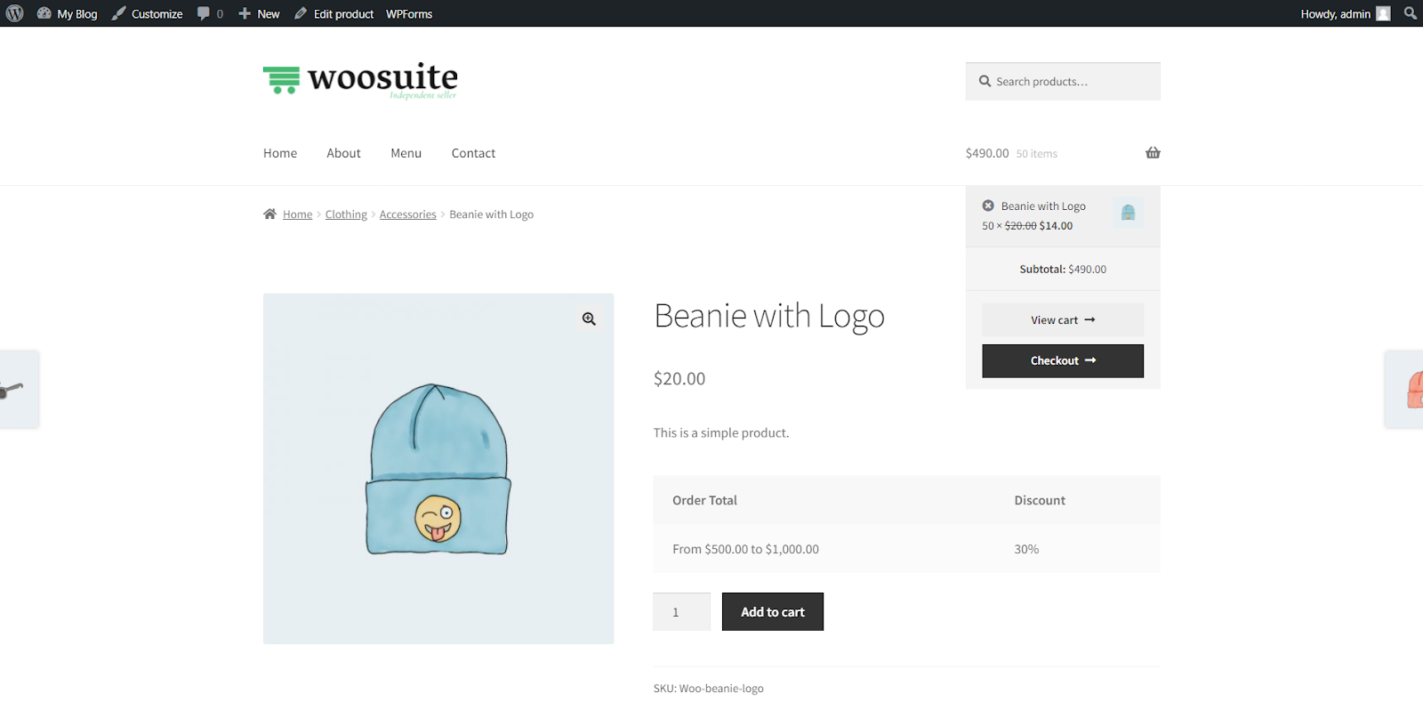The height and width of the screenshot is (702, 1423).
Task: Click the product quantity input field
Action: (x=681, y=612)
